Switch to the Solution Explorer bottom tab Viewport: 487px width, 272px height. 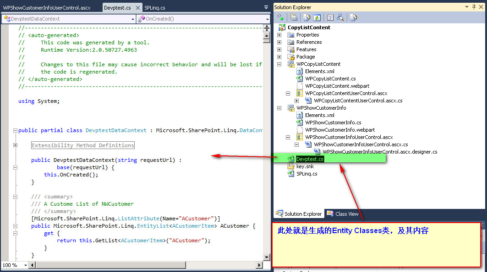pos(299,214)
